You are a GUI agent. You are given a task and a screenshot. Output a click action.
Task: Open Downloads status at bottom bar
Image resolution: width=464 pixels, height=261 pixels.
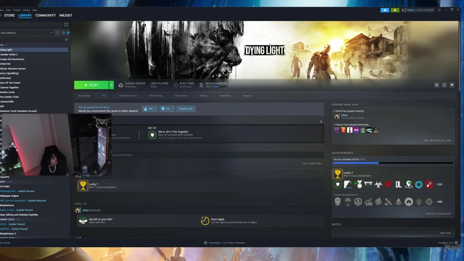click(224, 243)
